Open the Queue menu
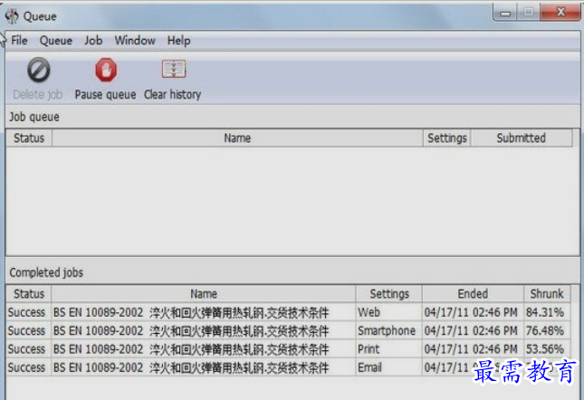Viewport: 584px width, 400px height. click(56, 40)
